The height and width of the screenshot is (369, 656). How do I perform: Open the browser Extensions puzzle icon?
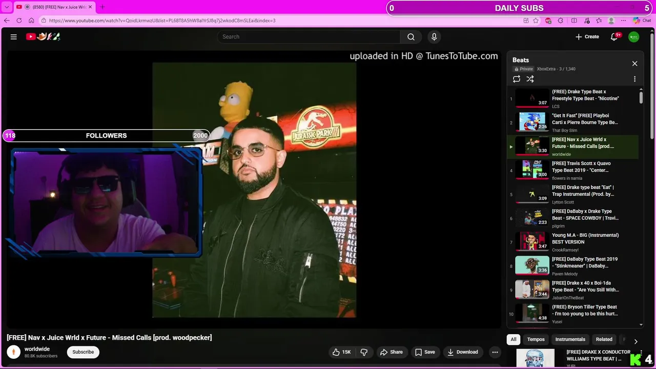560,20
